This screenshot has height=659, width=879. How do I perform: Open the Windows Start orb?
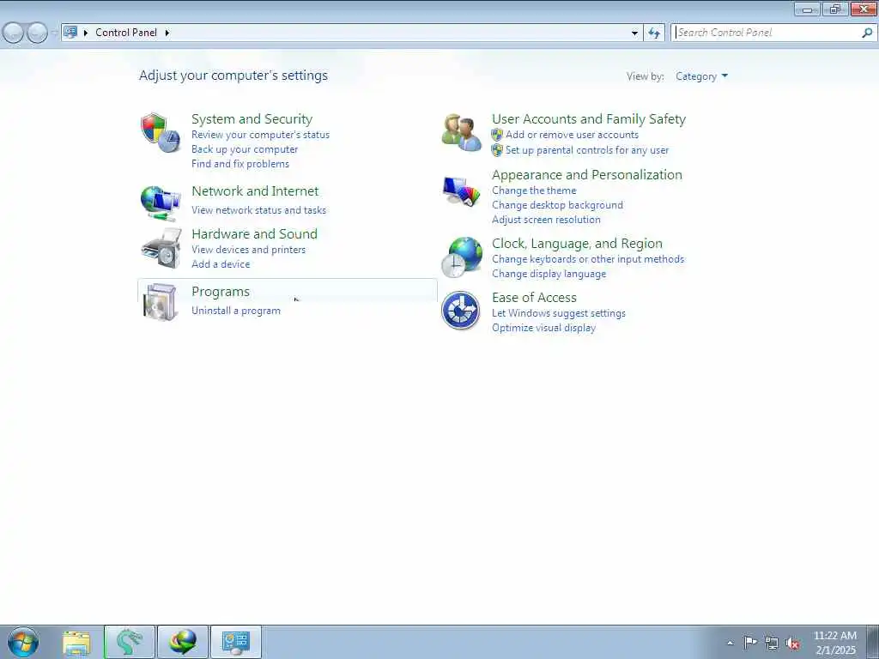coord(23,642)
